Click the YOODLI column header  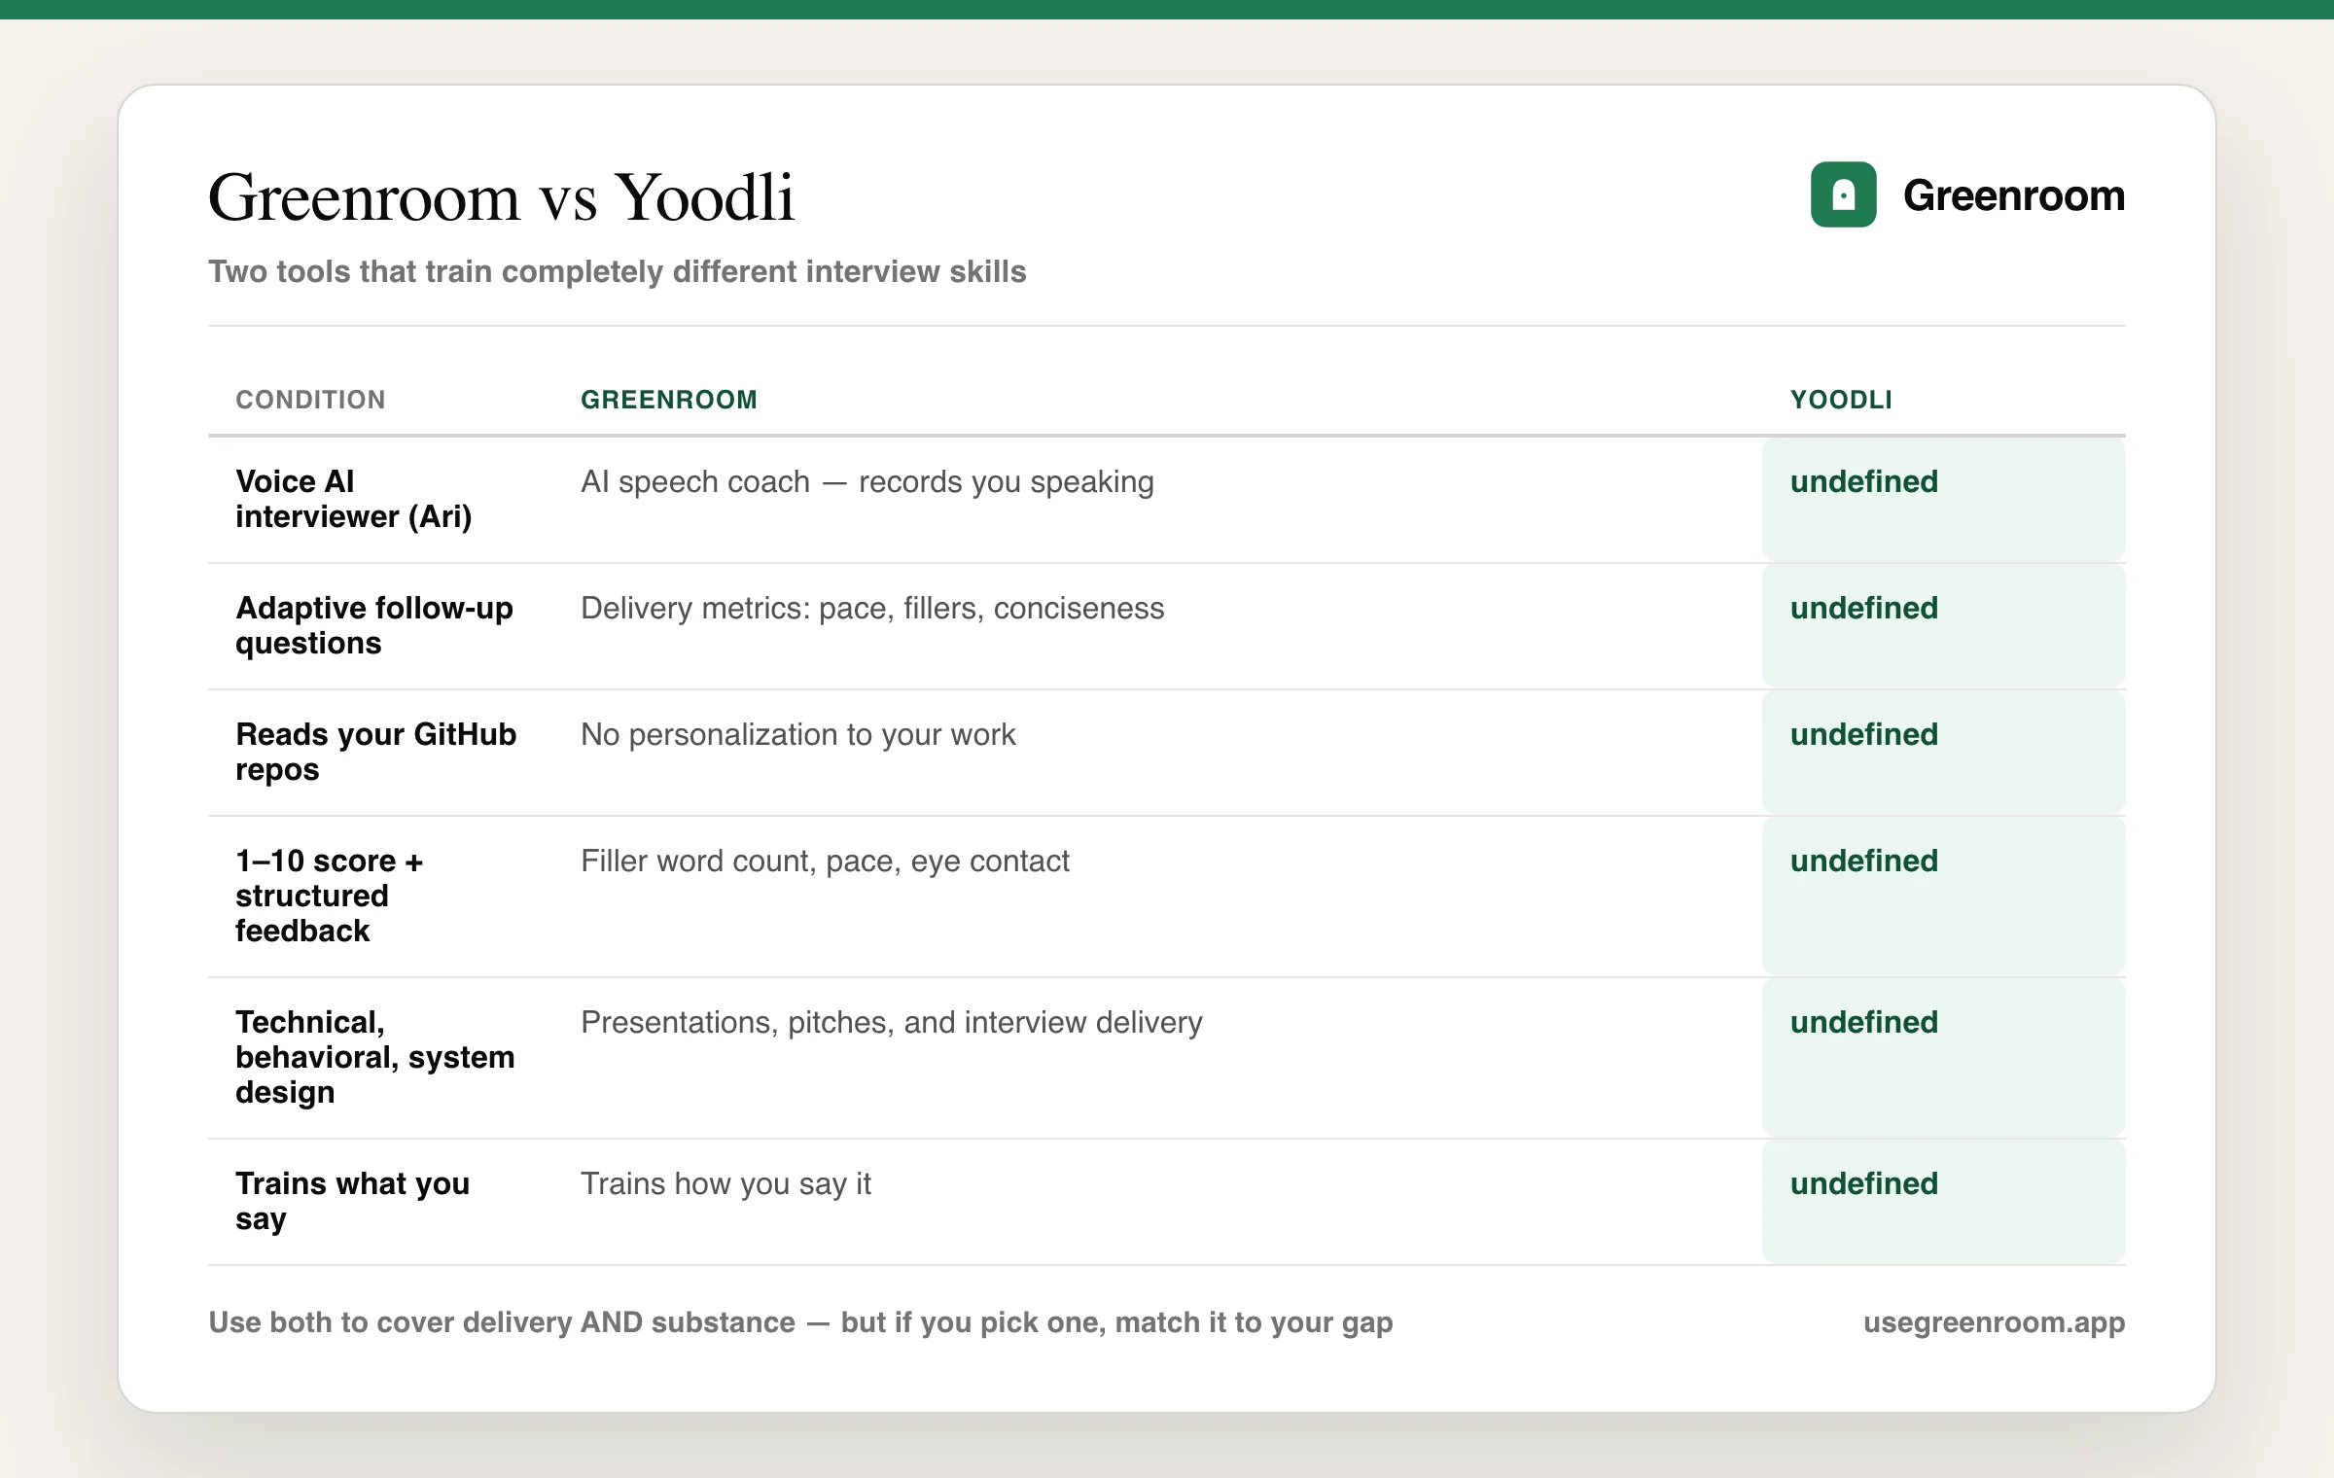coord(1841,400)
